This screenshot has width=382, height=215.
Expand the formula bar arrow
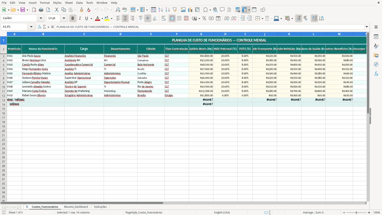pyautogui.click(x=367, y=27)
